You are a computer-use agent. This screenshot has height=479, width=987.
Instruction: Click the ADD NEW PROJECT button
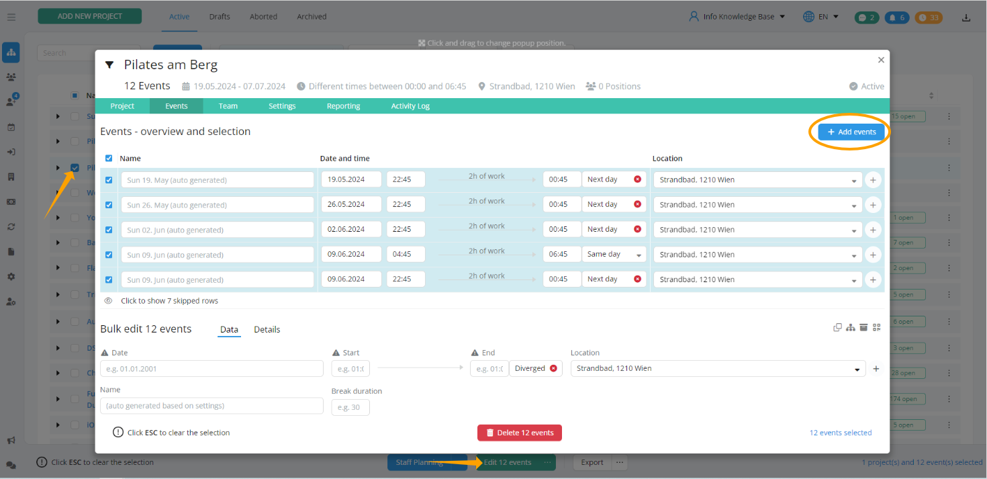(89, 16)
